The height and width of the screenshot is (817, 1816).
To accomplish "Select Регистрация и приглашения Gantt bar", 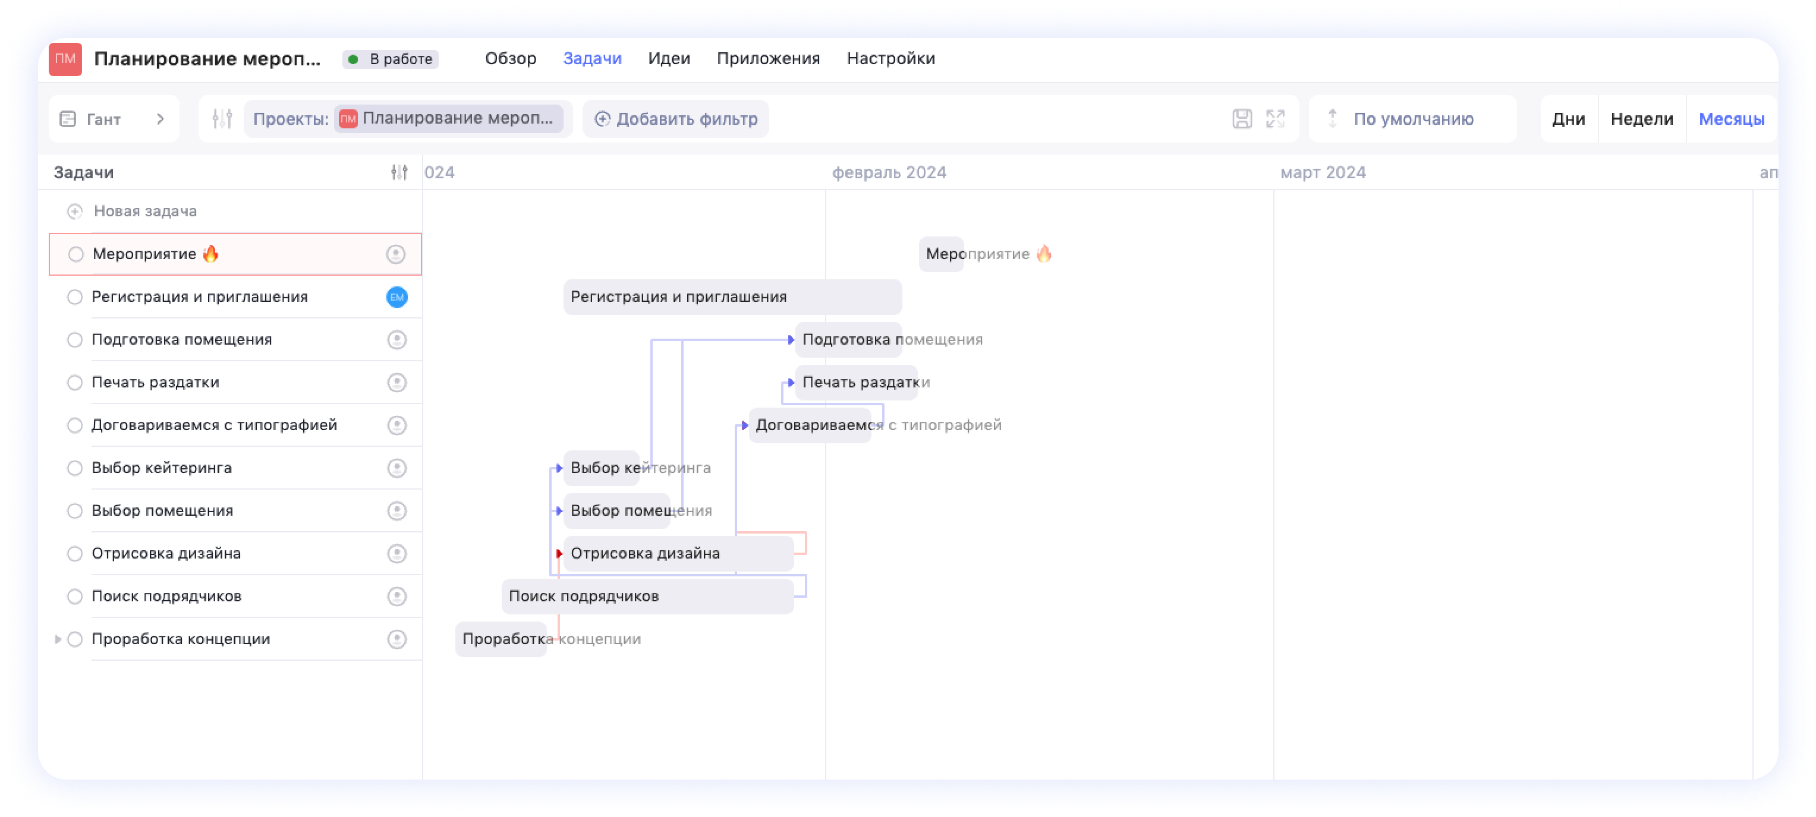I will coord(732,296).
